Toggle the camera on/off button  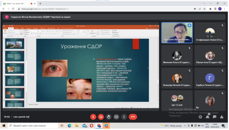(x=101, y=117)
